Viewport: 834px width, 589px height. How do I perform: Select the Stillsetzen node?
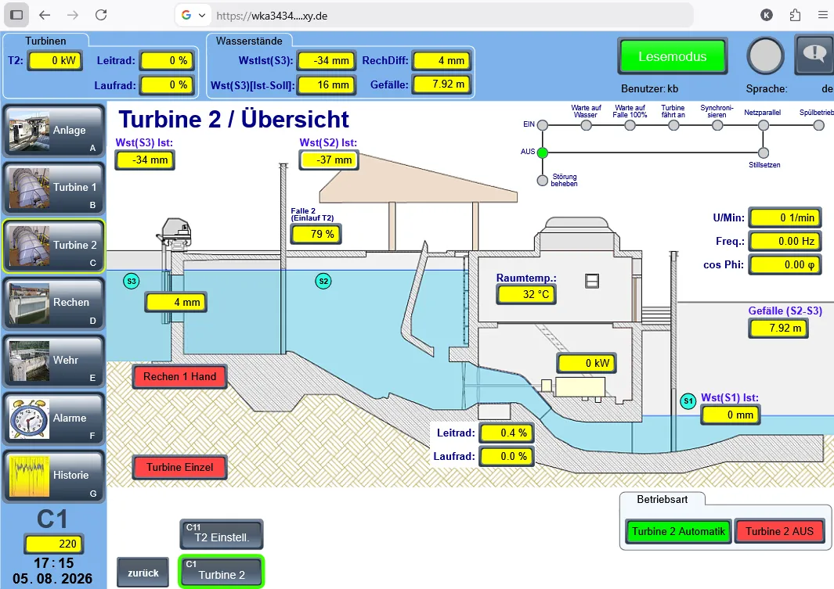point(764,153)
